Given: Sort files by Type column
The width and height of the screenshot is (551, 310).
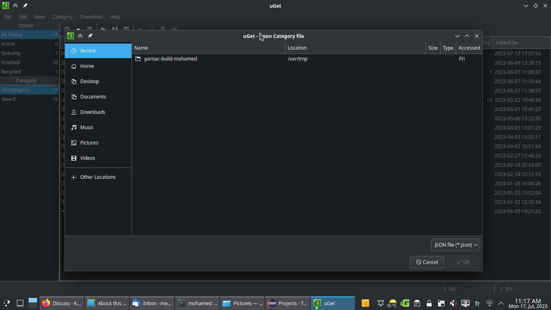Looking at the screenshot, I should click(448, 48).
